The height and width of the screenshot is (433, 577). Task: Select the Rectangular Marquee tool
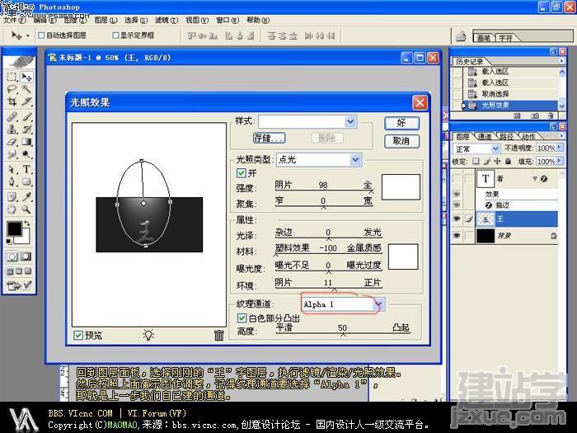[x=12, y=77]
